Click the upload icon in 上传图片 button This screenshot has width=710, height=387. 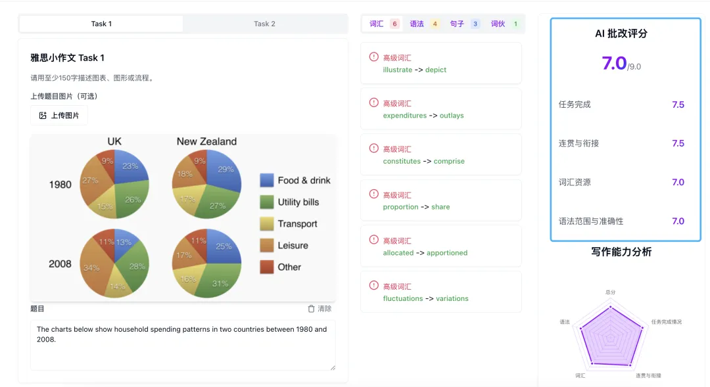[x=43, y=116]
